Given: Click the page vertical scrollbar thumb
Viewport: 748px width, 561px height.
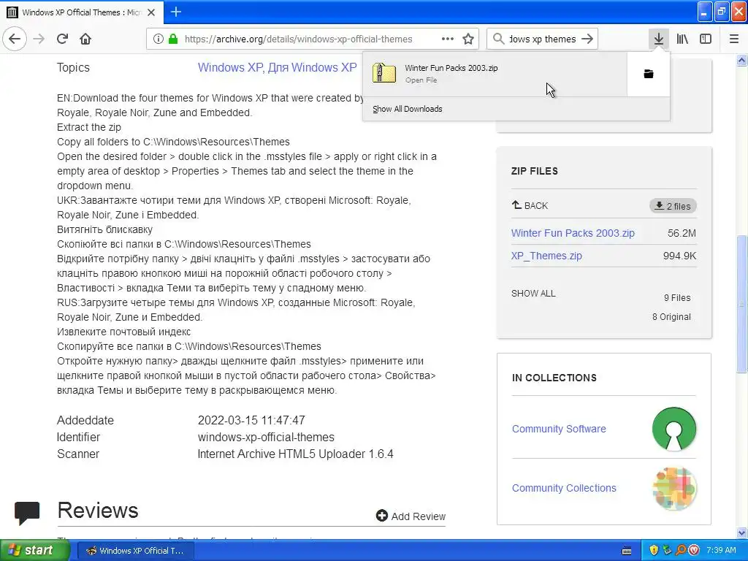Looking at the screenshot, I should (x=742, y=303).
